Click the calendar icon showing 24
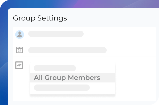159x105 pixels. coord(19,50)
